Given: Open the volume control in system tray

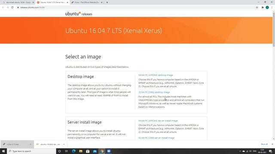Looking at the screenshot, I should 251,151.
